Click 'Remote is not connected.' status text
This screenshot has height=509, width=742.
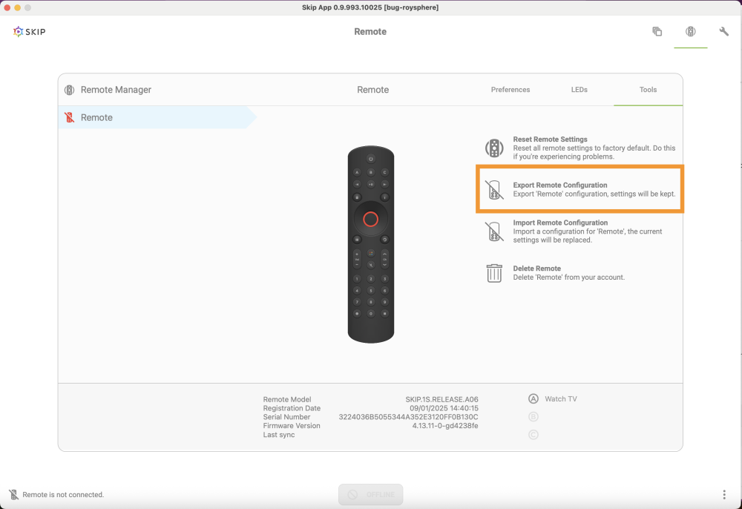coord(63,495)
